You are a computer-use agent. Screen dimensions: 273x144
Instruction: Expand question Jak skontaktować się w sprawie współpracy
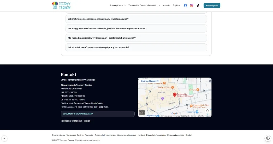(136, 47)
